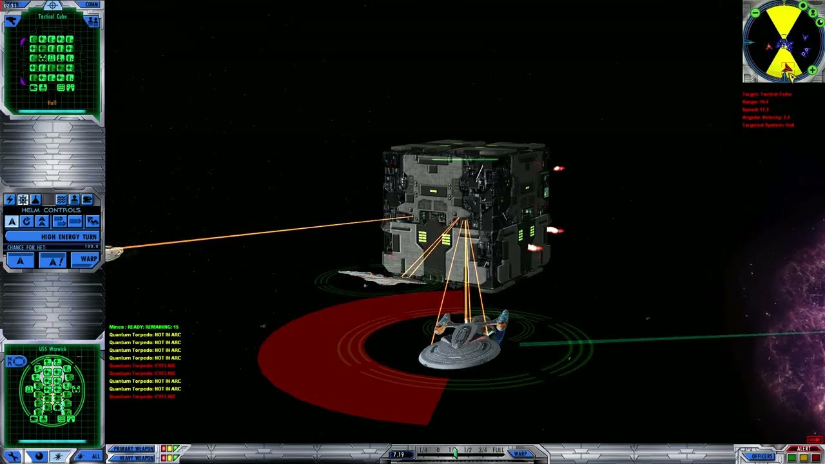Click the red arrow above ALERT

pos(815,440)
